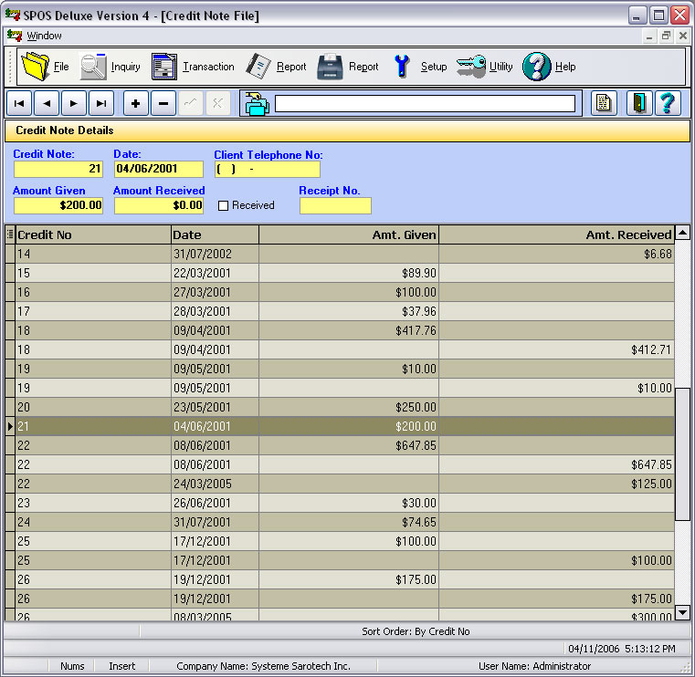Click Sort Order: By Credit No status text
Screen dimensions: 695x677
(x=416, y=631)
